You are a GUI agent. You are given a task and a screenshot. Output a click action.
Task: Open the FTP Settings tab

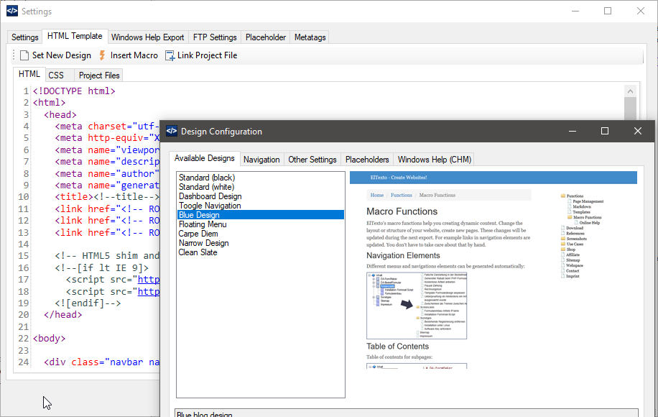click(x=215, y=37)
